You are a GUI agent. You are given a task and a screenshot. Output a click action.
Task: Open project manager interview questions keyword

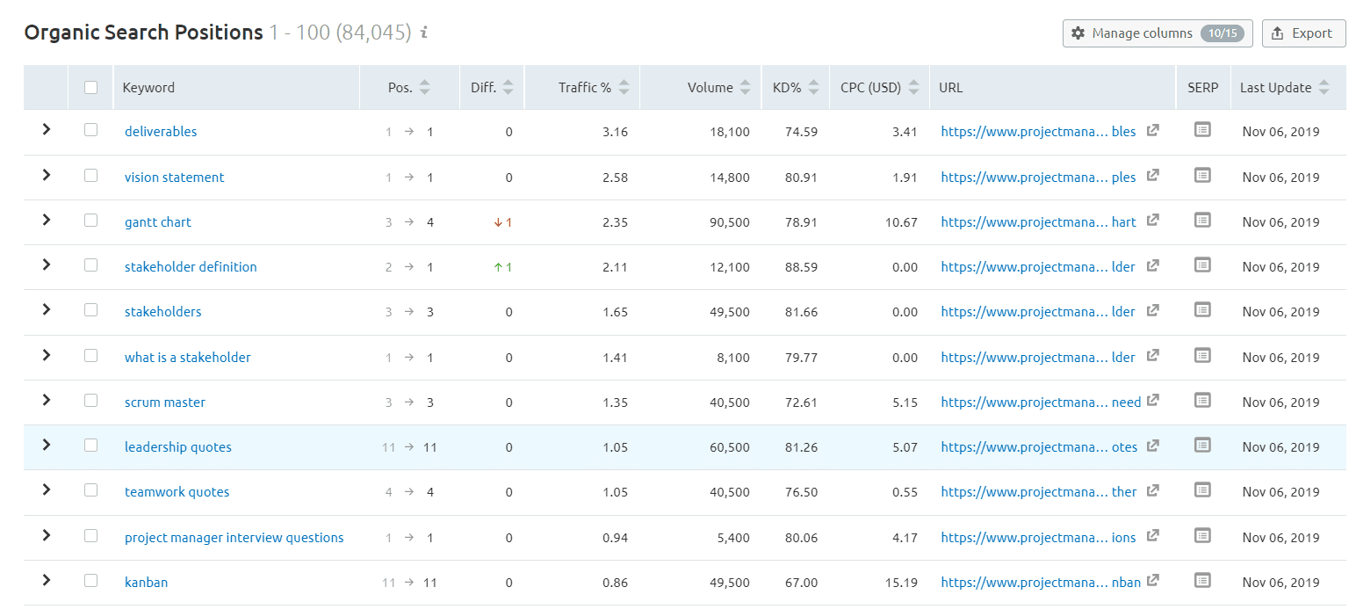tap(234, 538)
